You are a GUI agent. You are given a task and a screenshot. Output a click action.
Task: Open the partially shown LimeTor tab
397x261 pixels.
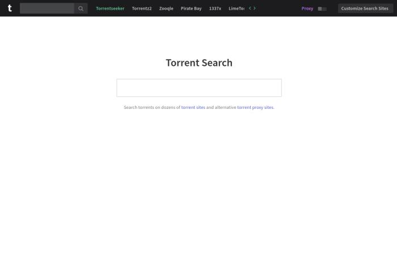236,9
